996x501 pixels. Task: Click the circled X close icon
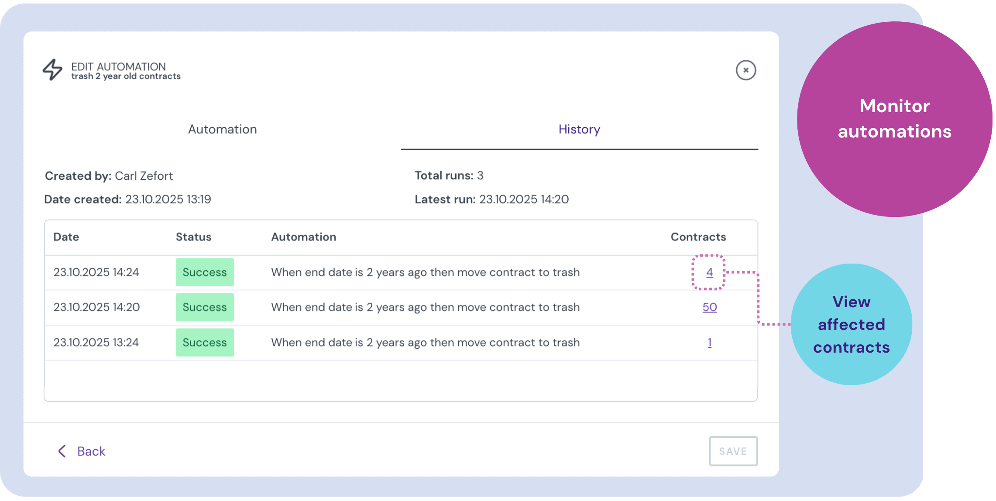point(745,70)
